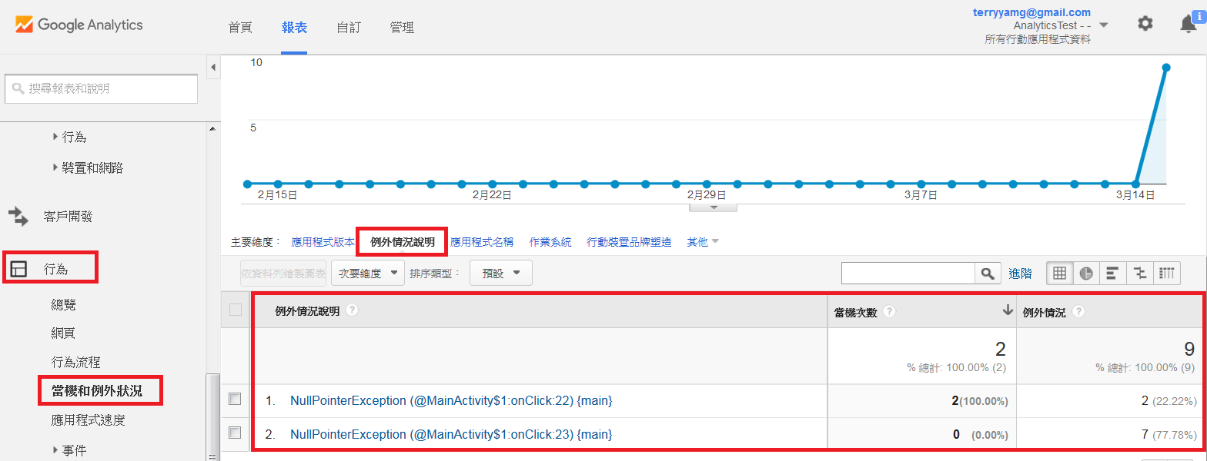Switch to data table view icon
The image size is (1207, 461).
(x=1059, y=273)
